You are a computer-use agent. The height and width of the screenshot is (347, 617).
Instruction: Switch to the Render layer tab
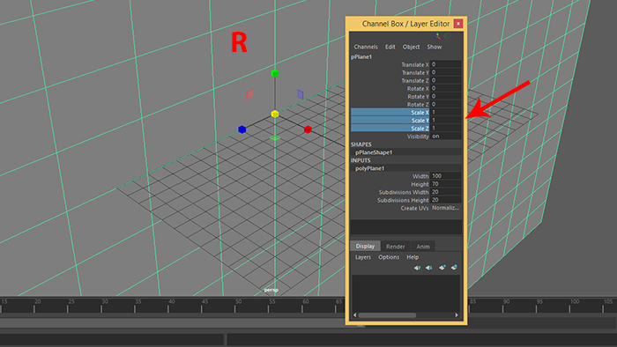pos(396,247)
